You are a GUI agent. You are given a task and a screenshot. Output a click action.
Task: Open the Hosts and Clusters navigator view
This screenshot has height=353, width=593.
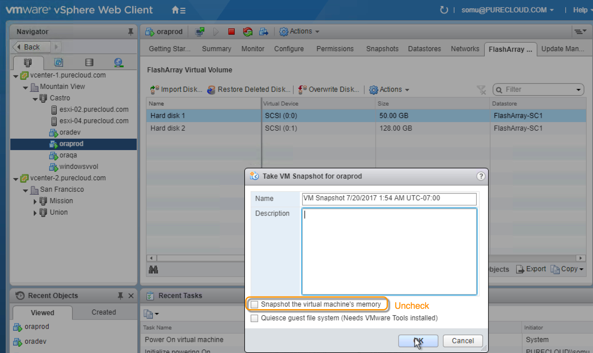coord(28,62)
